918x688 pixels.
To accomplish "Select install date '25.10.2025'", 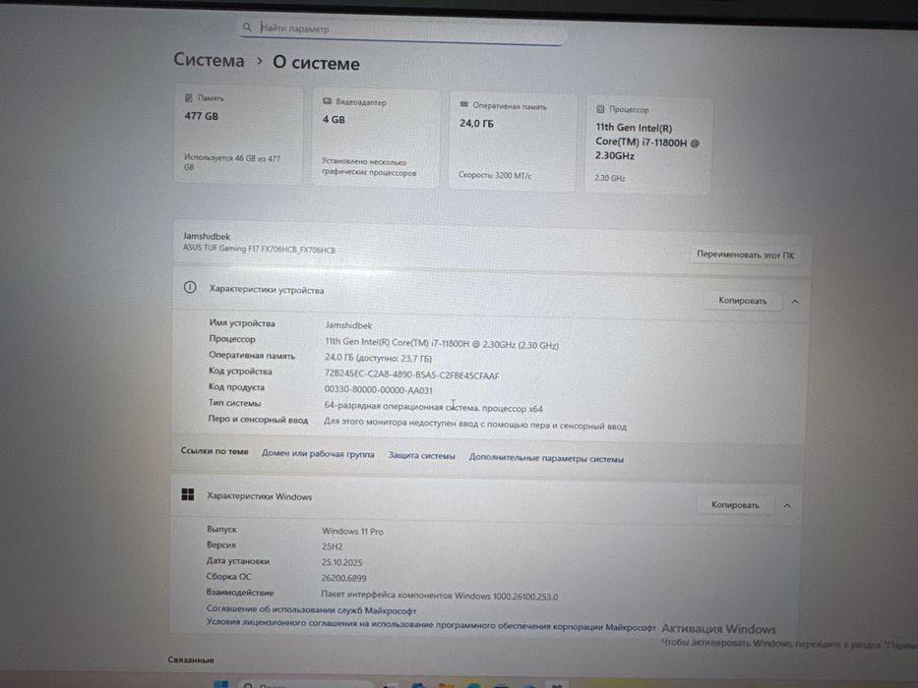I will pyautogui.click(x=341, y=562).
